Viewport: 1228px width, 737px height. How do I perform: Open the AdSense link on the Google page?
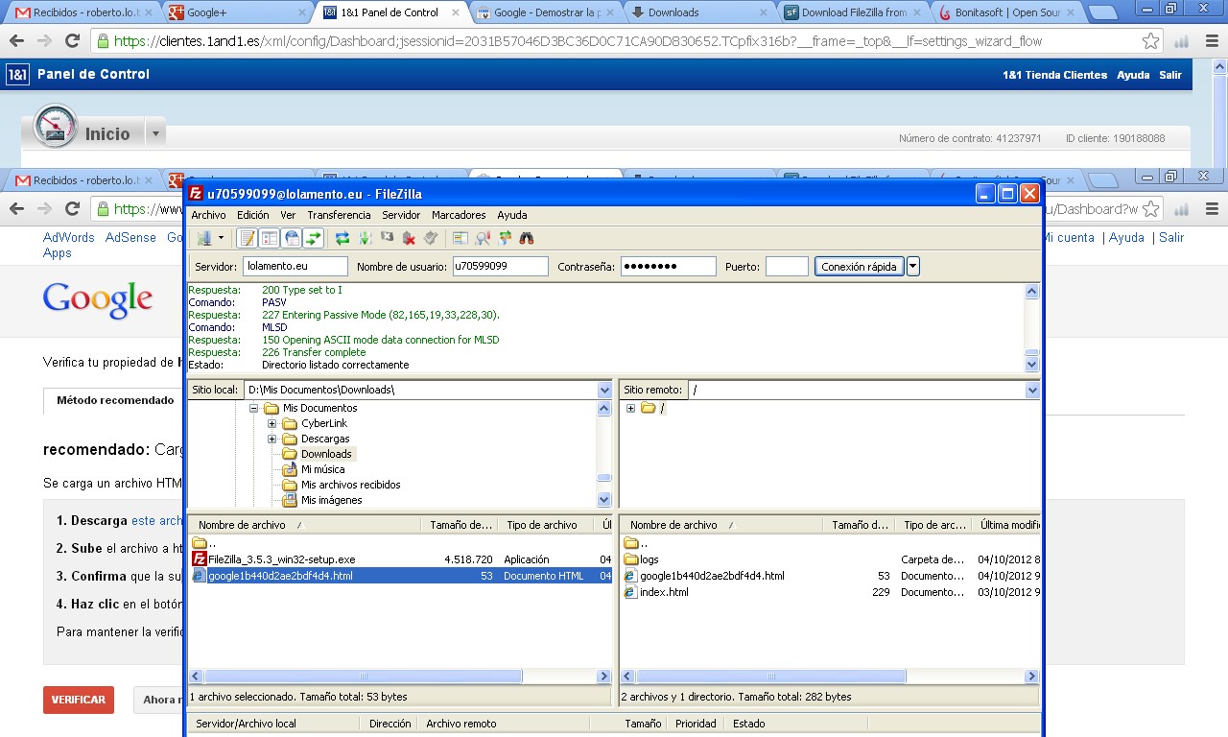pos(130,237)
